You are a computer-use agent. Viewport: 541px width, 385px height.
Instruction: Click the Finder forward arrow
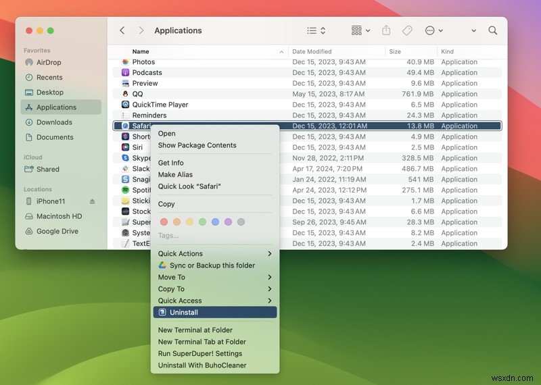pyautogui.click(x=141, y=30)
